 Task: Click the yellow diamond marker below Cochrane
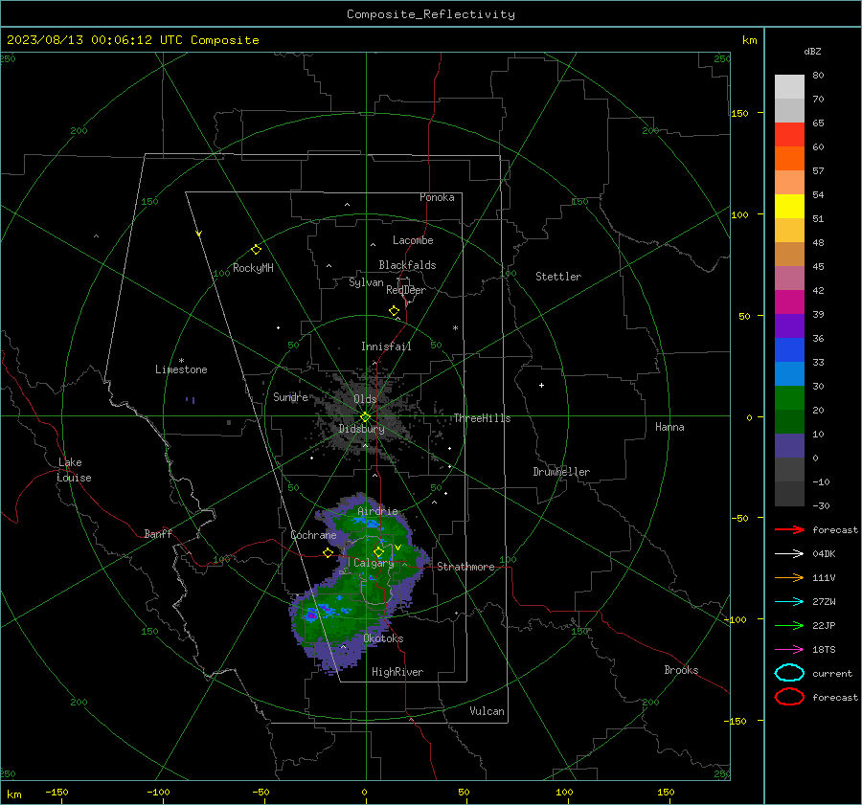point(329,553)
